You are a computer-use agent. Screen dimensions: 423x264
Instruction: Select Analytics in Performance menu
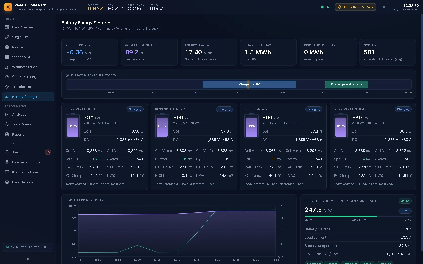point(28,114)
